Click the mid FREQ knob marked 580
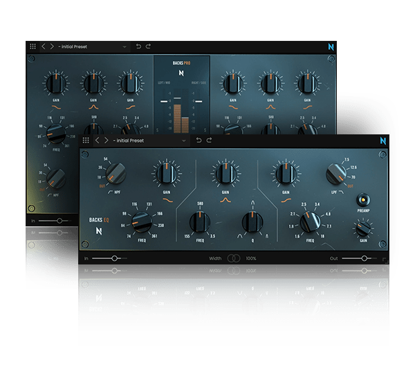This screenshot has height=376, width=415. [x=200, y=222]
